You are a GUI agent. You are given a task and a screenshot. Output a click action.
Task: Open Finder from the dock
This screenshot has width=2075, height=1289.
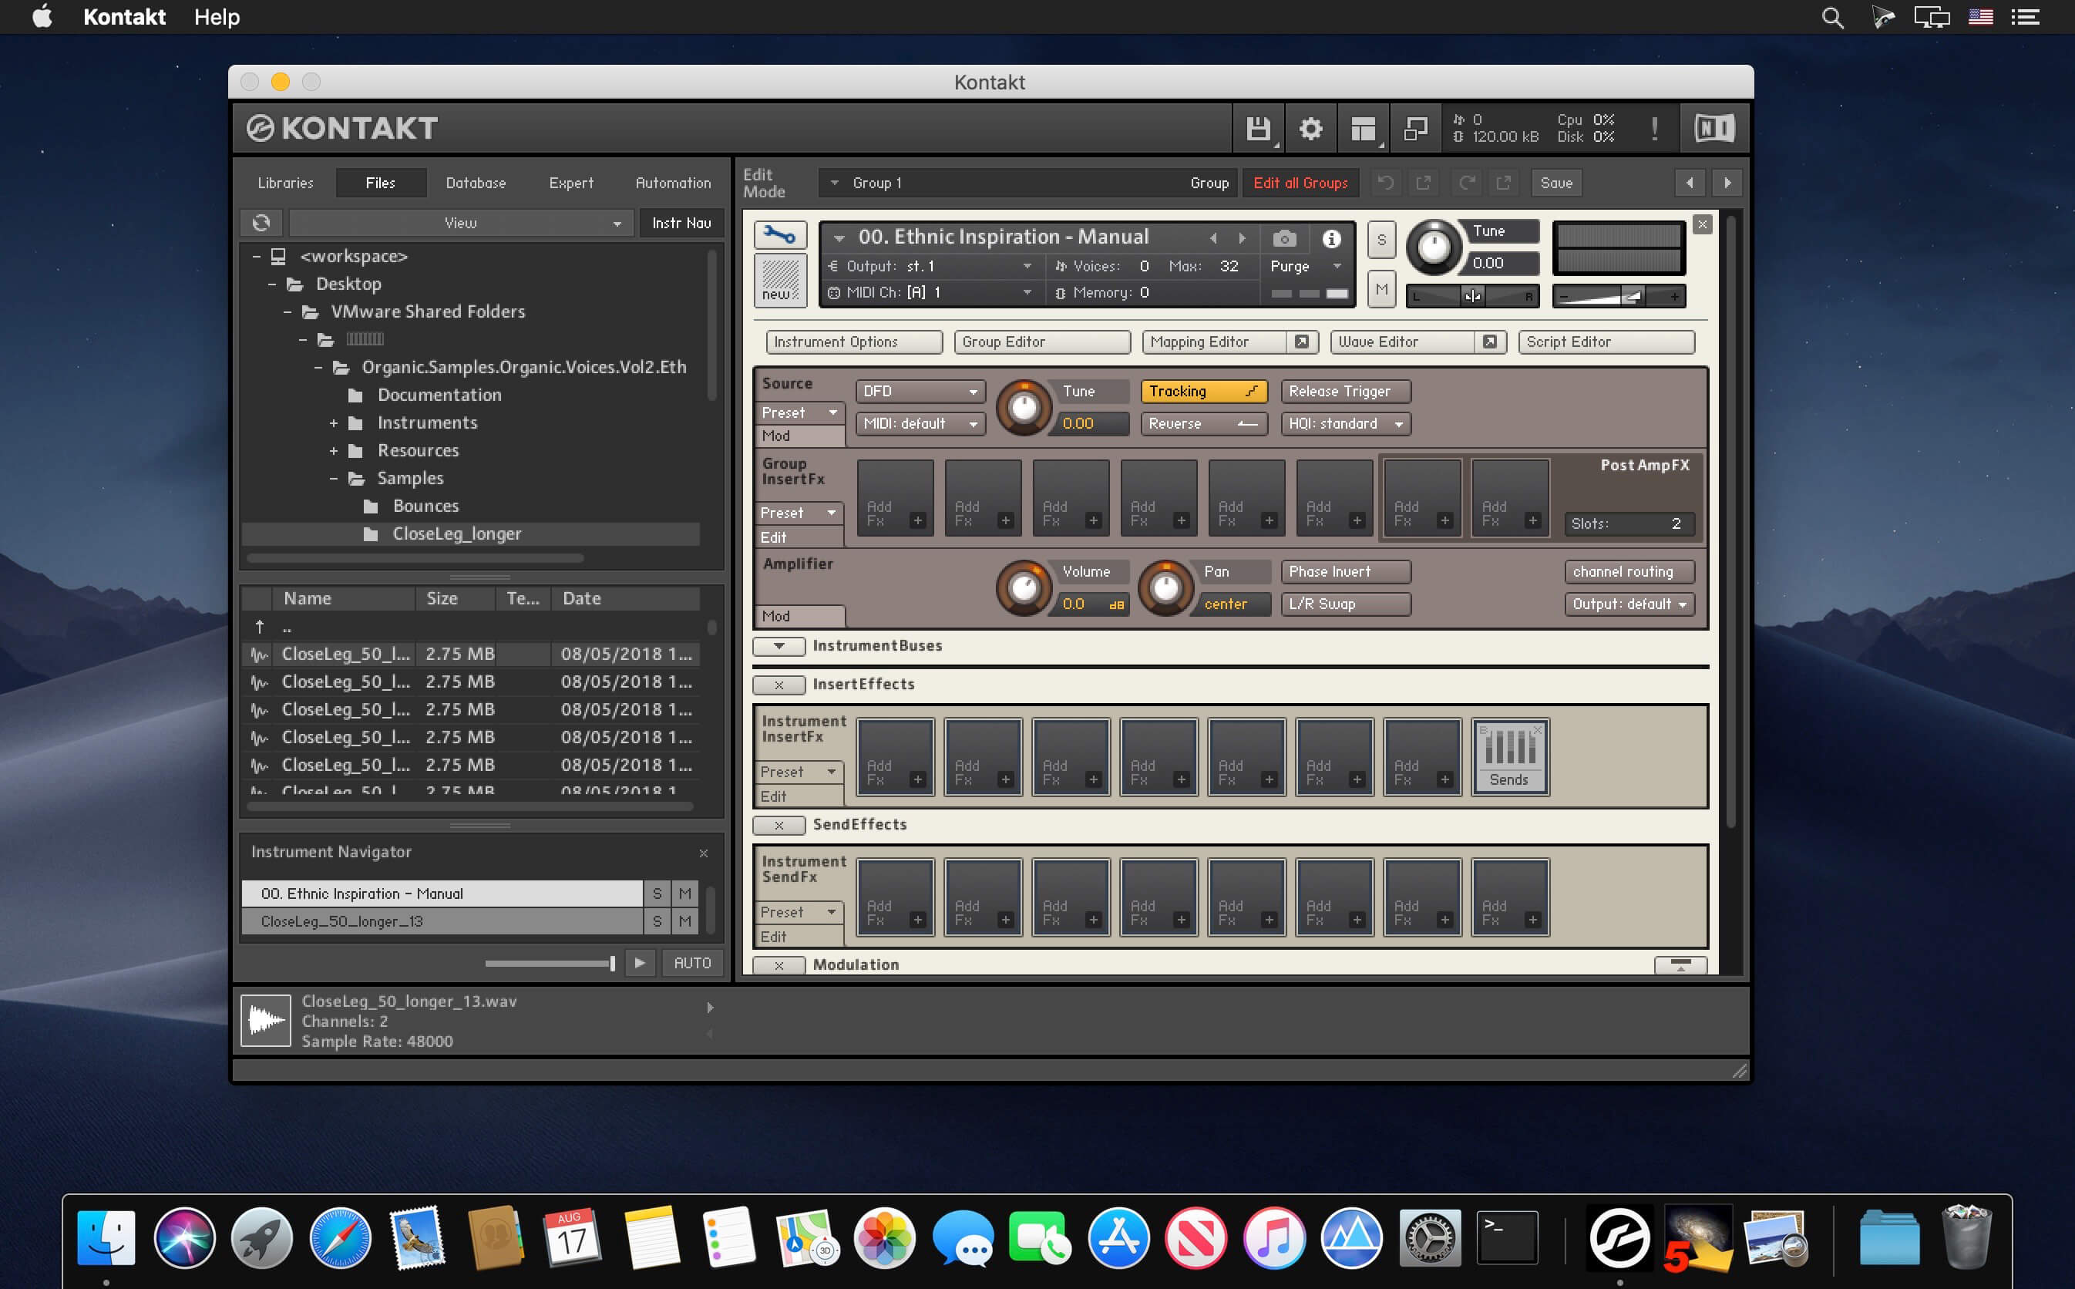click(106, 1238)
